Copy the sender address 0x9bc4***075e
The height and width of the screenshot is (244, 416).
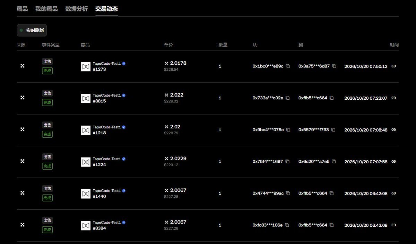coord(288,130)
